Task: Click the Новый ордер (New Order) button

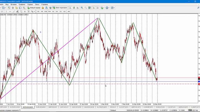Action: pos(34,8)
